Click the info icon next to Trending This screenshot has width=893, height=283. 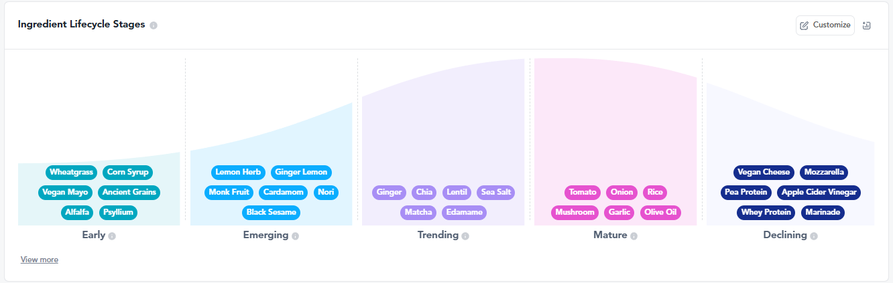465,235
